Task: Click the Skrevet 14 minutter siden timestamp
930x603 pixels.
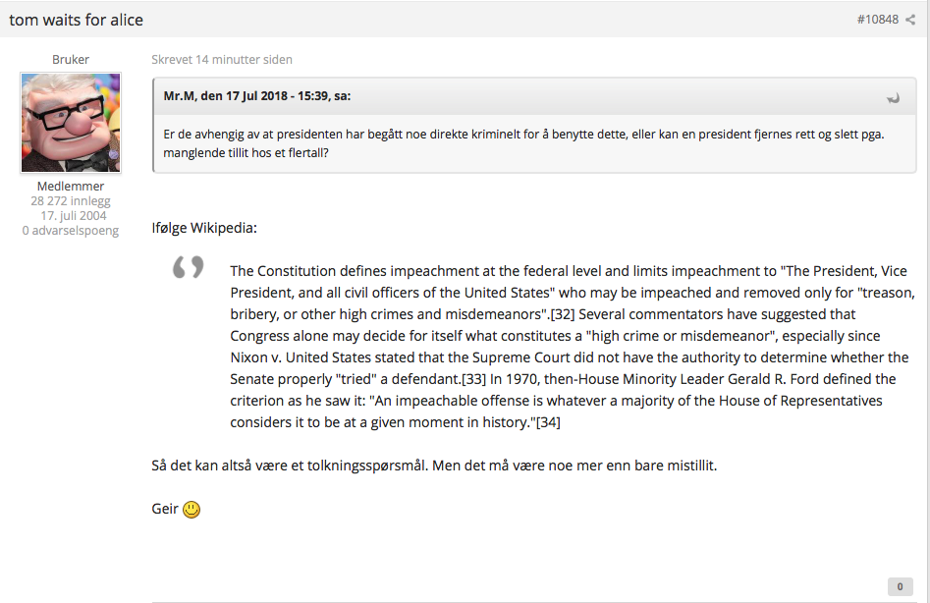Action: (222, 59)
